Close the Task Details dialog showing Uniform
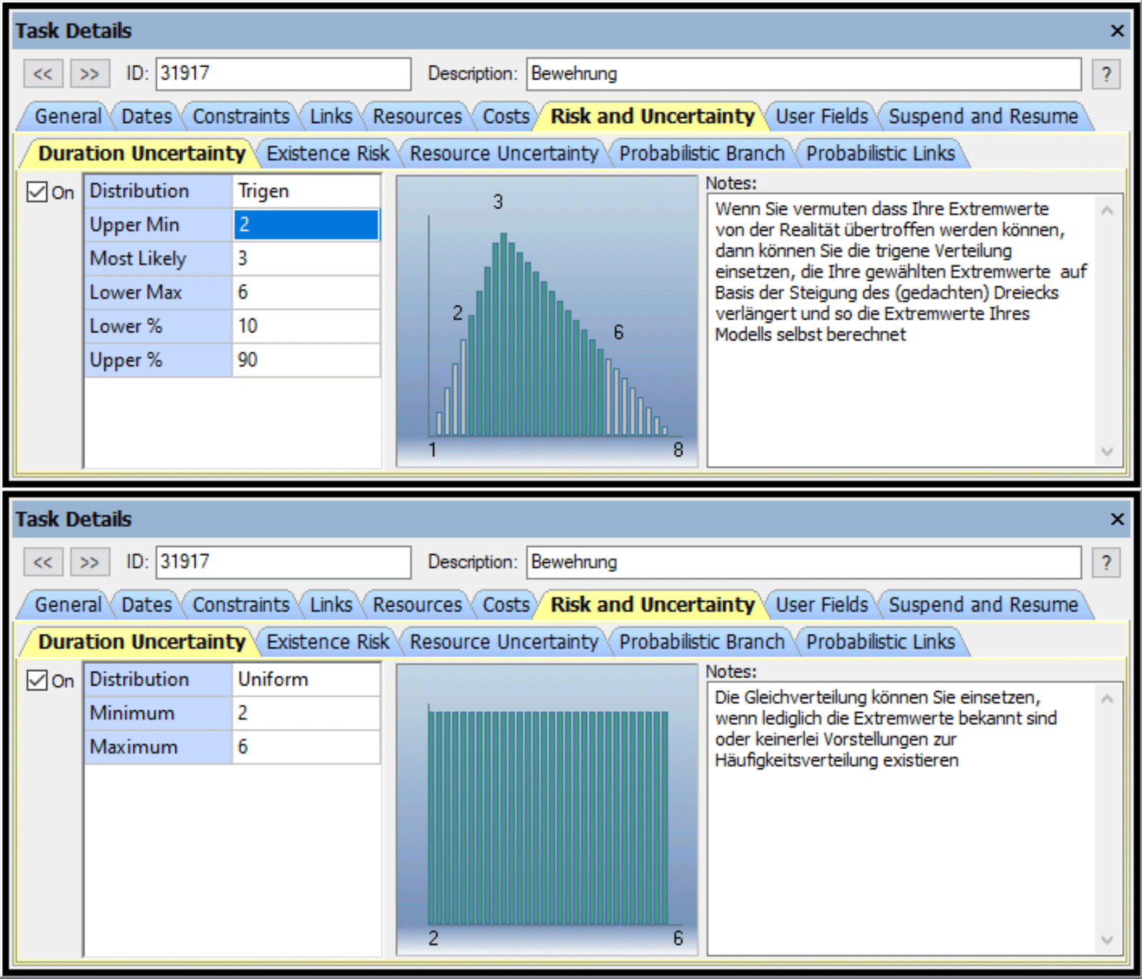 click(1116, 519)
